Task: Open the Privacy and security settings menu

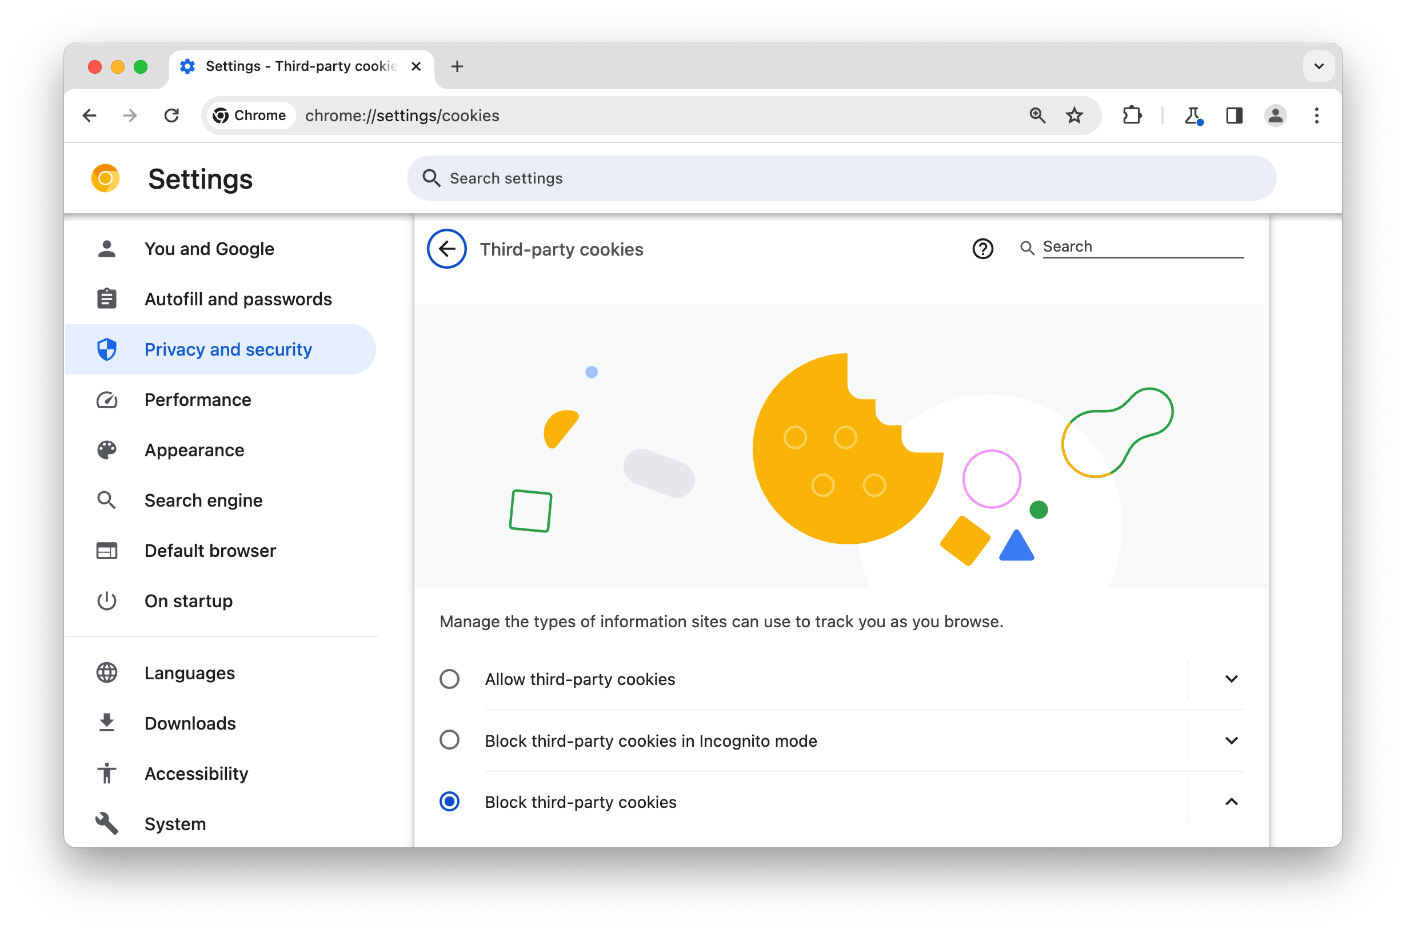Action: (x=227, y=349)
